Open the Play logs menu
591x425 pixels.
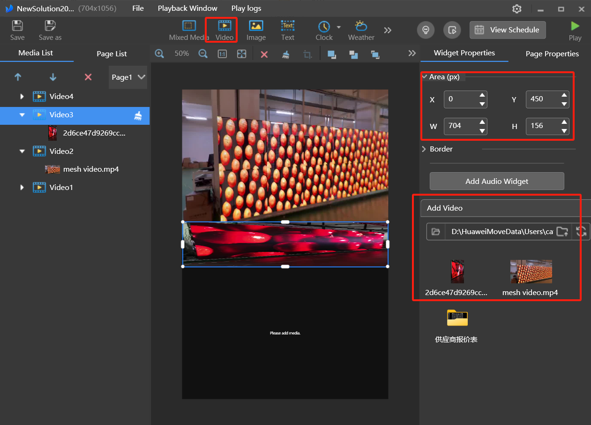[247, 8]
